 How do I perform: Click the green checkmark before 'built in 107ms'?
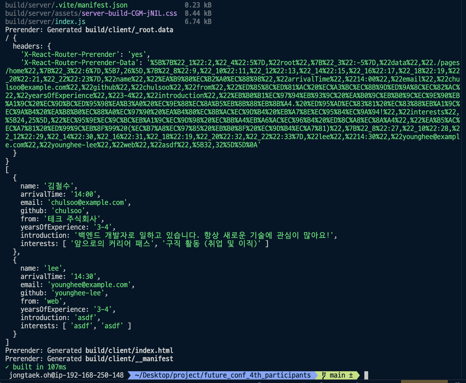pyautogui.click(x=7, y=367)
